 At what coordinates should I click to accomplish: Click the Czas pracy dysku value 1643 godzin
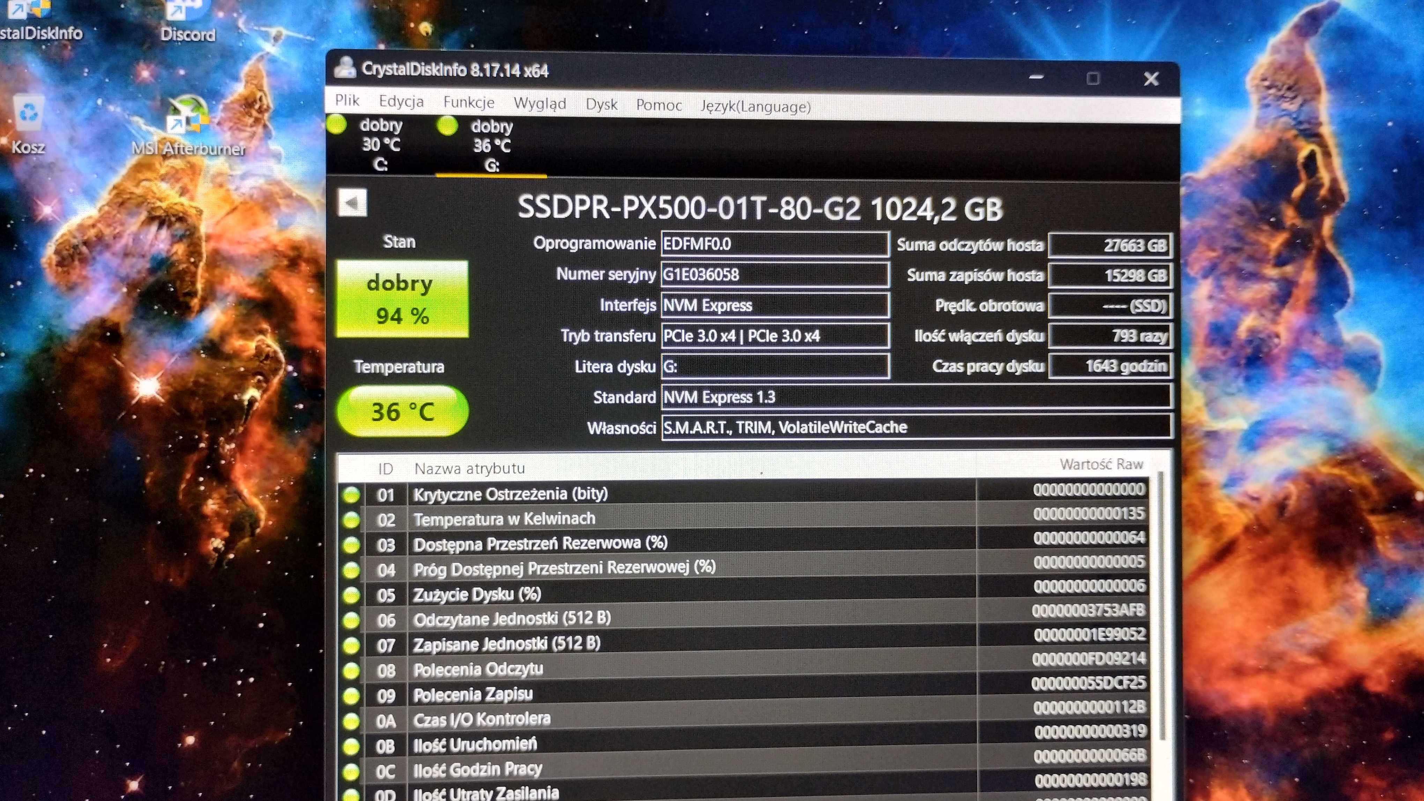(1110, 366)
